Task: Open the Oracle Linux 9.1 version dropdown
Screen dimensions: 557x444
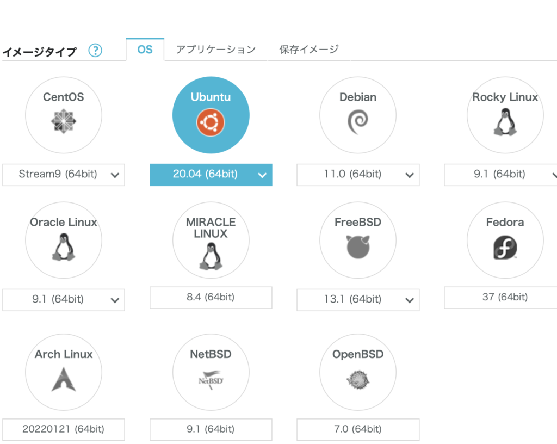Action: tap(64, 299)
